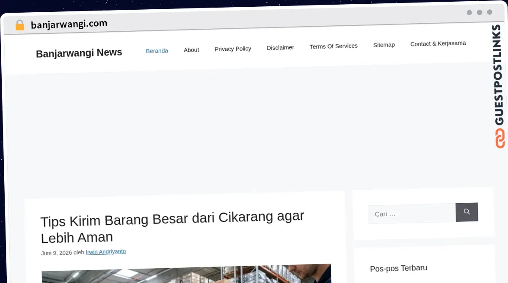Open the Sitemap page
The image size is (508, 283).
pyautogui.click(x=384, y=45)
